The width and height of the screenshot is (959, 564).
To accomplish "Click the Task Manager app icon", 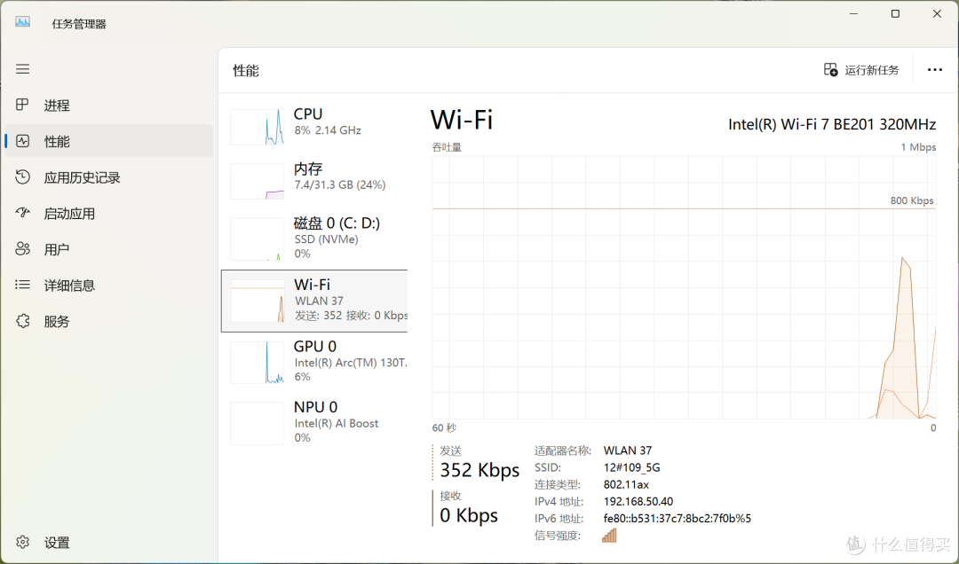I will point(22,22).
